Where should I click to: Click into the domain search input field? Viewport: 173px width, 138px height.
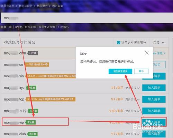86,18
